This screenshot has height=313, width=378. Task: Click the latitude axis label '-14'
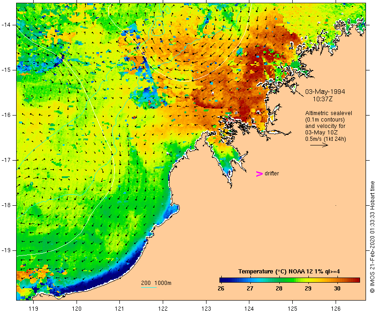[x=6, y=25]
